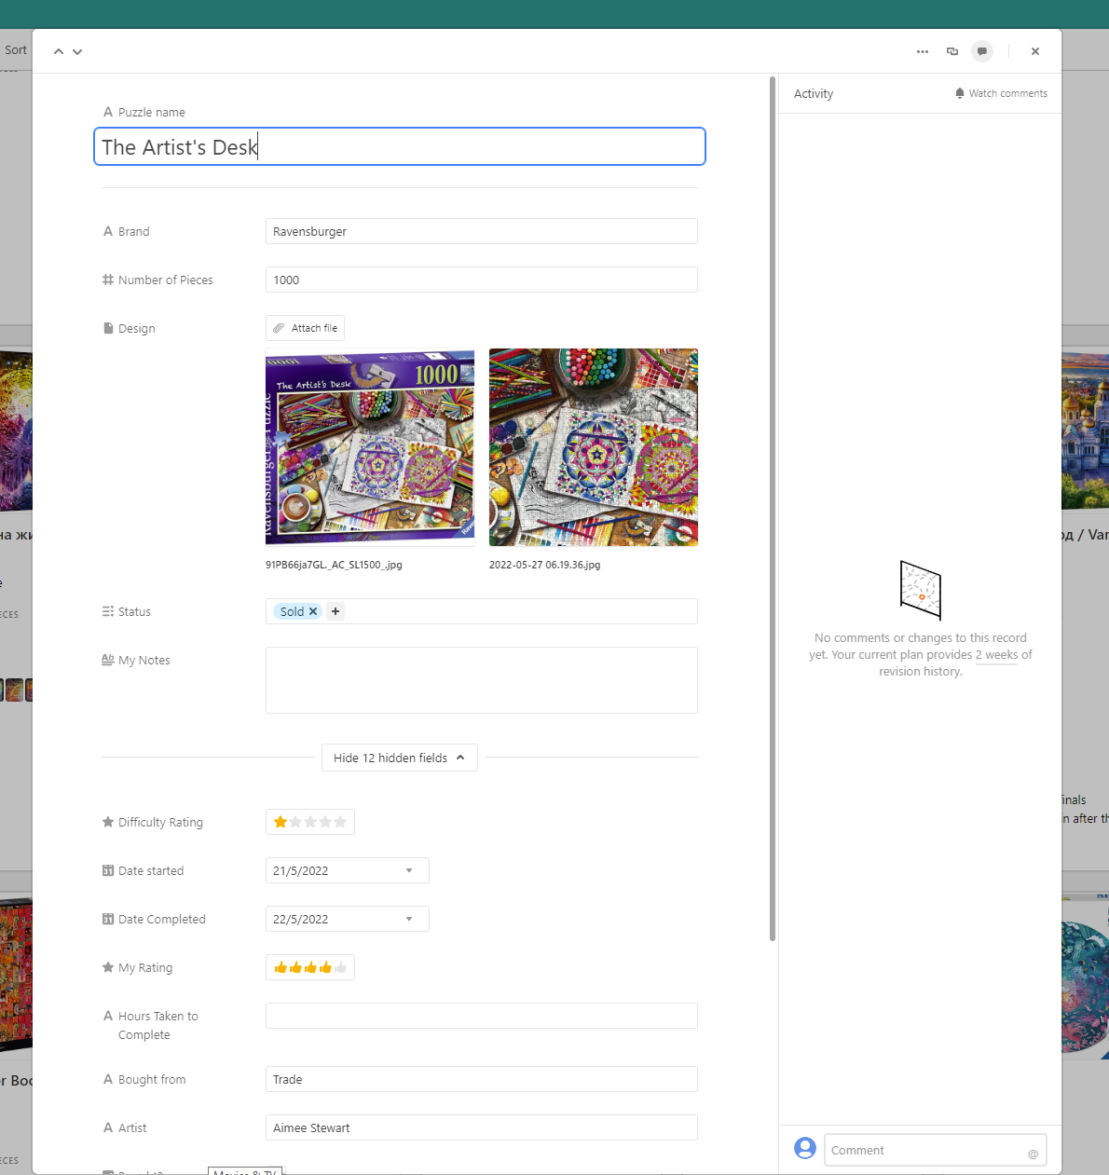
Task: Click the Attach file button
Action: (306, 328)
